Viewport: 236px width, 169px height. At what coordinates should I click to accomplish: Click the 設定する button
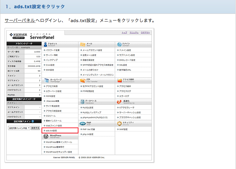click(x=35, y=128)
